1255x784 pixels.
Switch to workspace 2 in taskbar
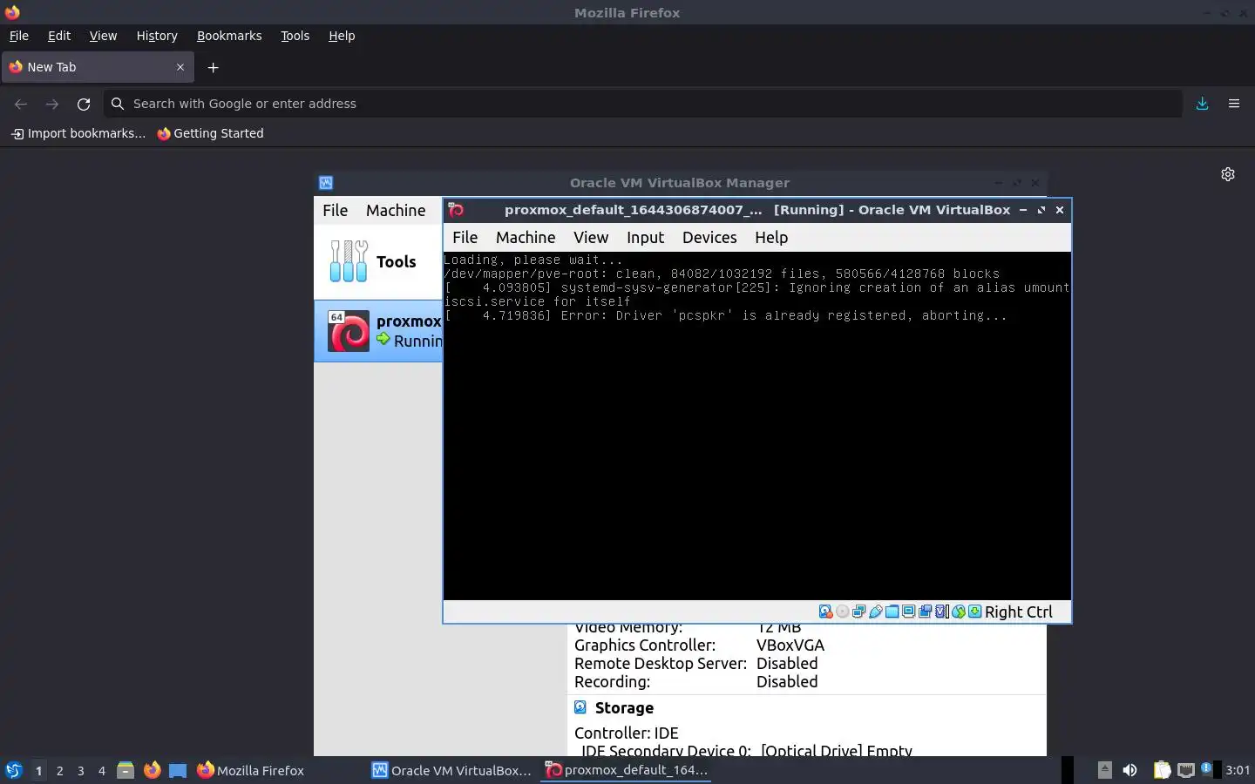[59, 771]
